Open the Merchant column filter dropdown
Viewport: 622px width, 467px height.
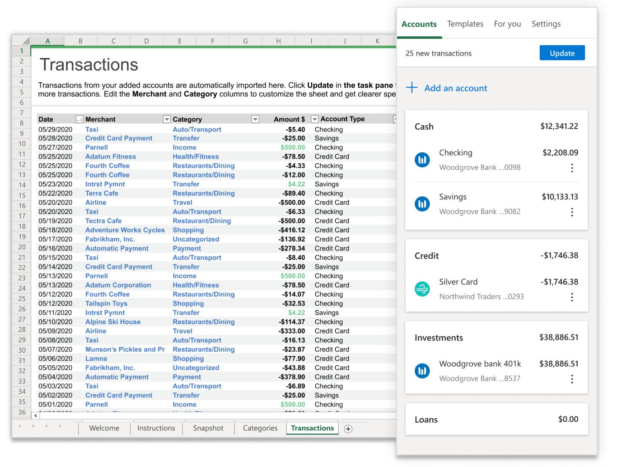(167, 119)
